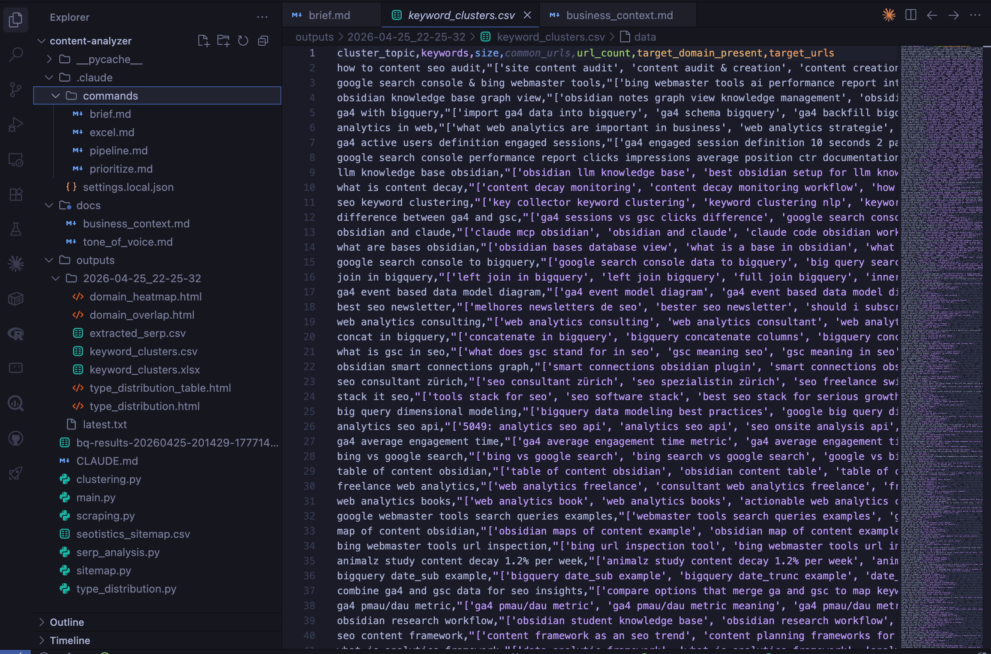
Task: Click the New File icon in explorer
Action: (x=203, y=41)
